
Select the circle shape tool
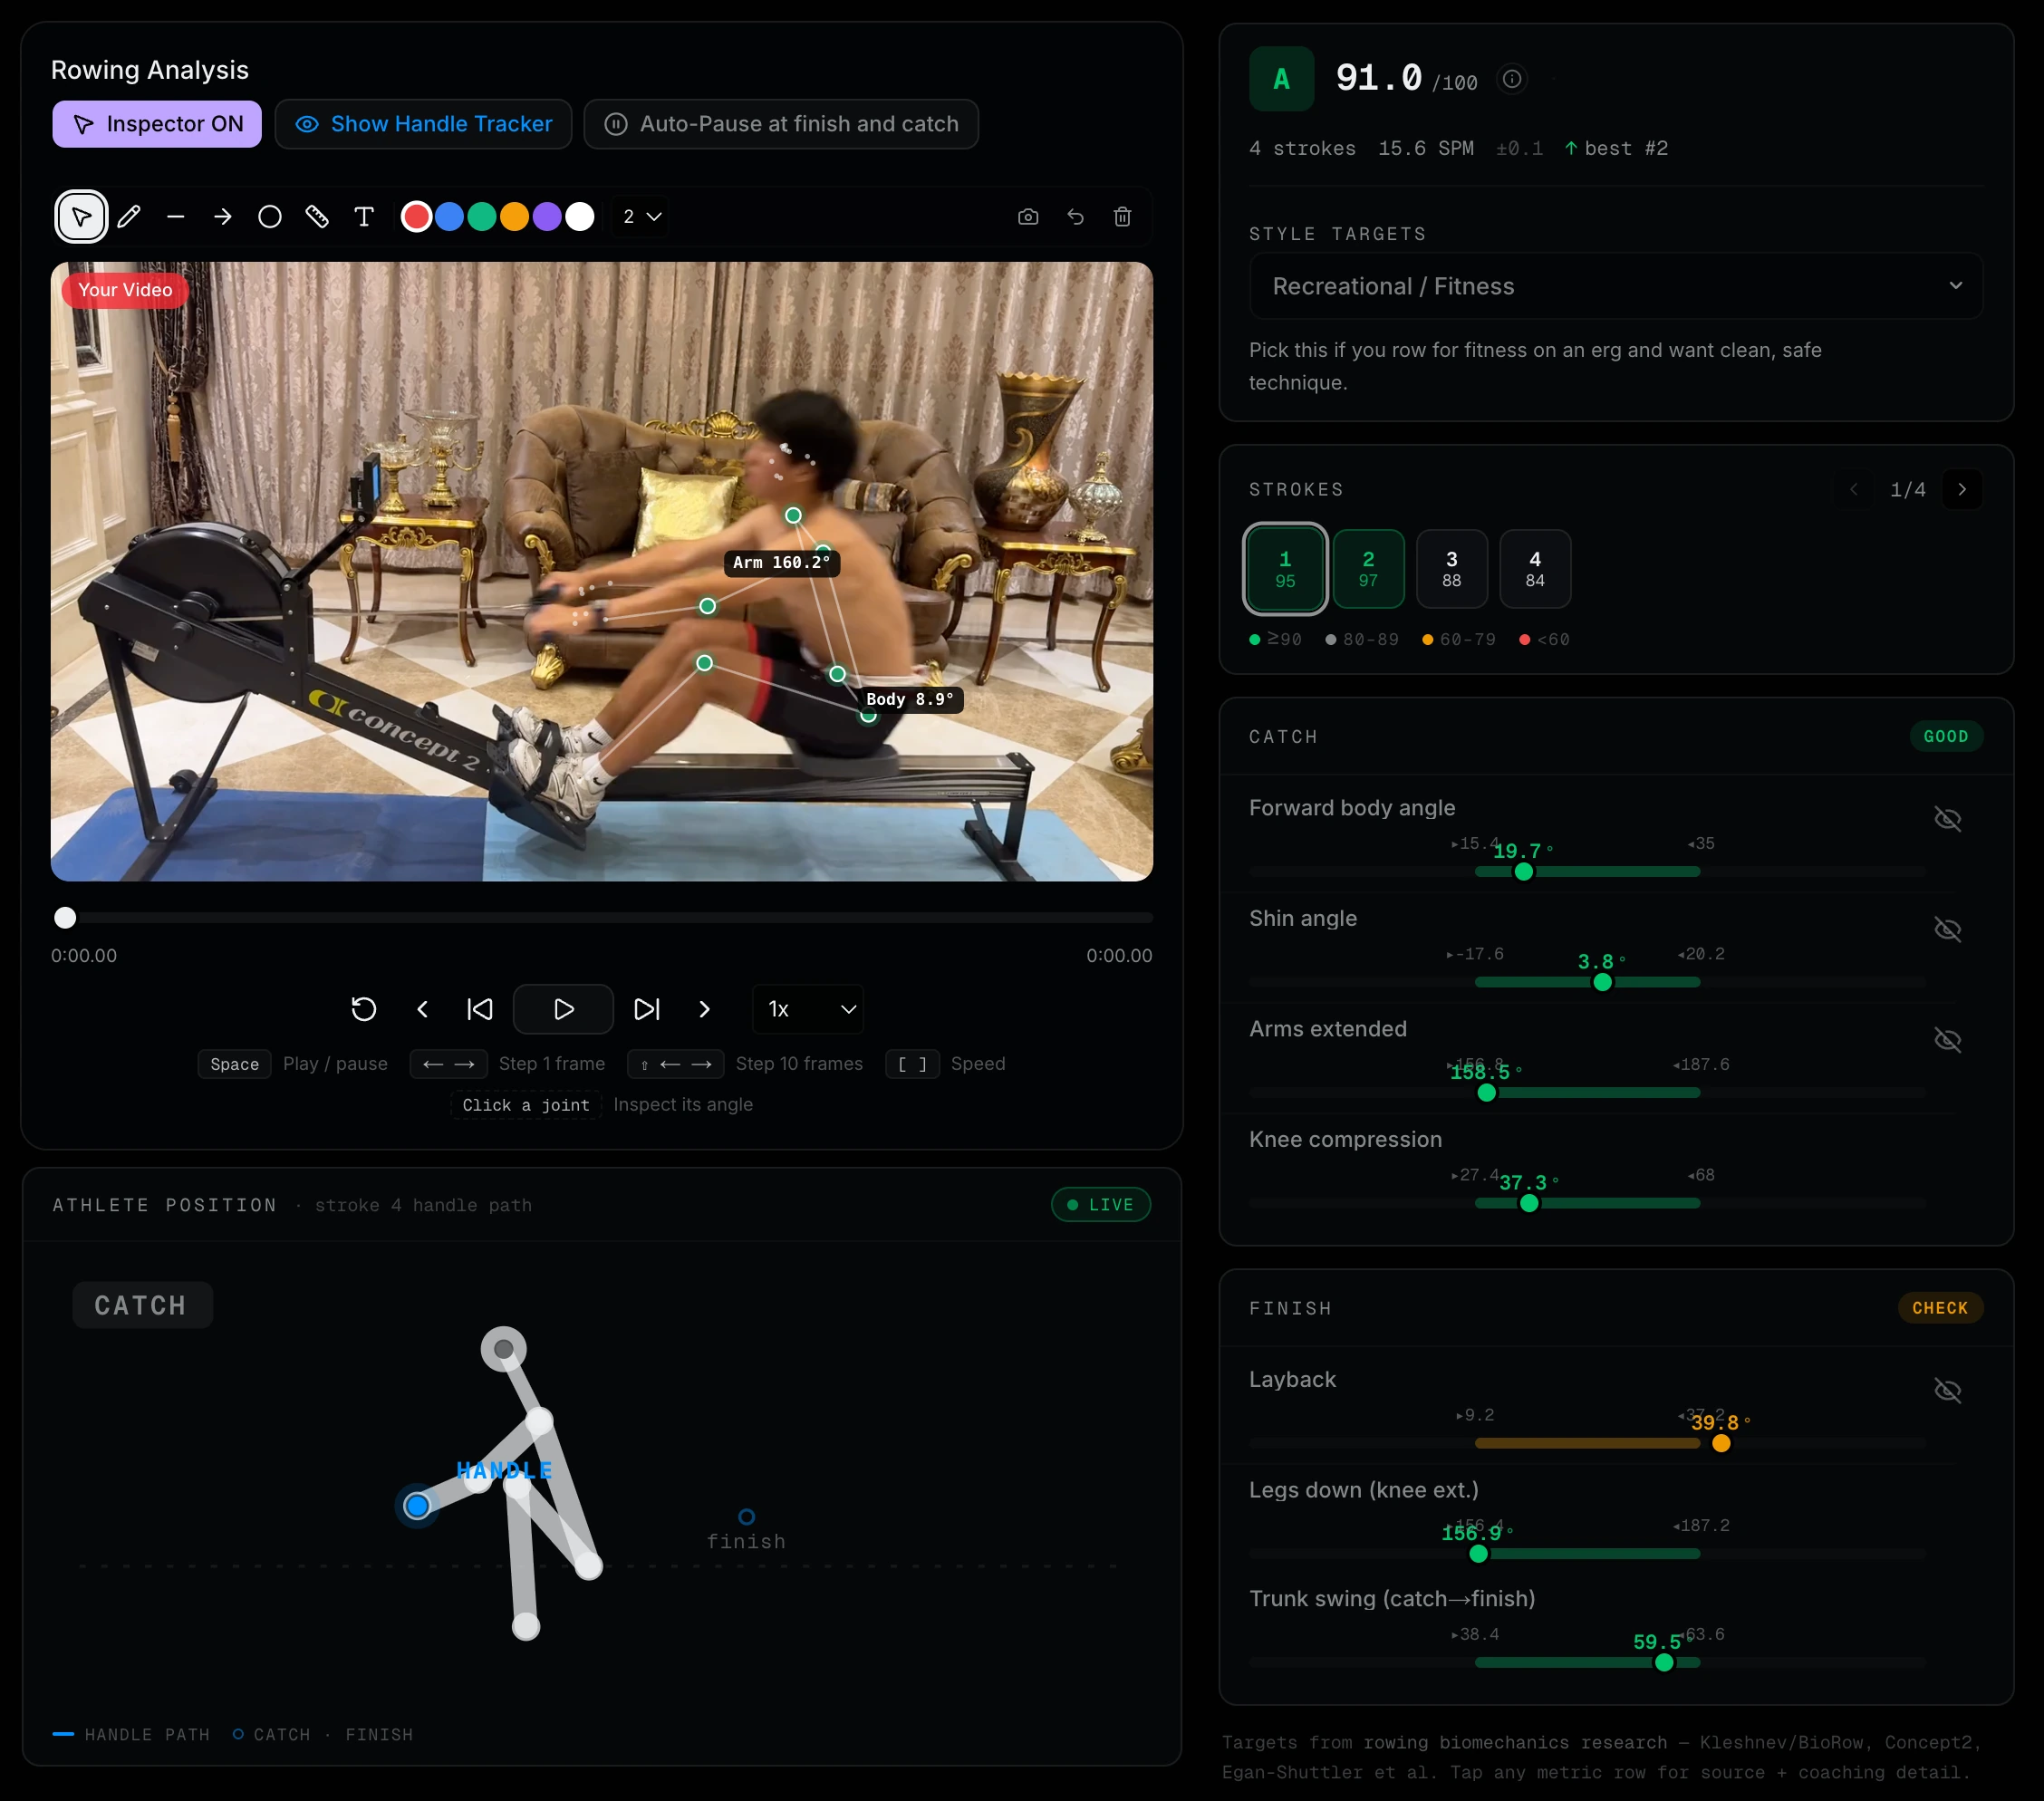click(270, 216)
